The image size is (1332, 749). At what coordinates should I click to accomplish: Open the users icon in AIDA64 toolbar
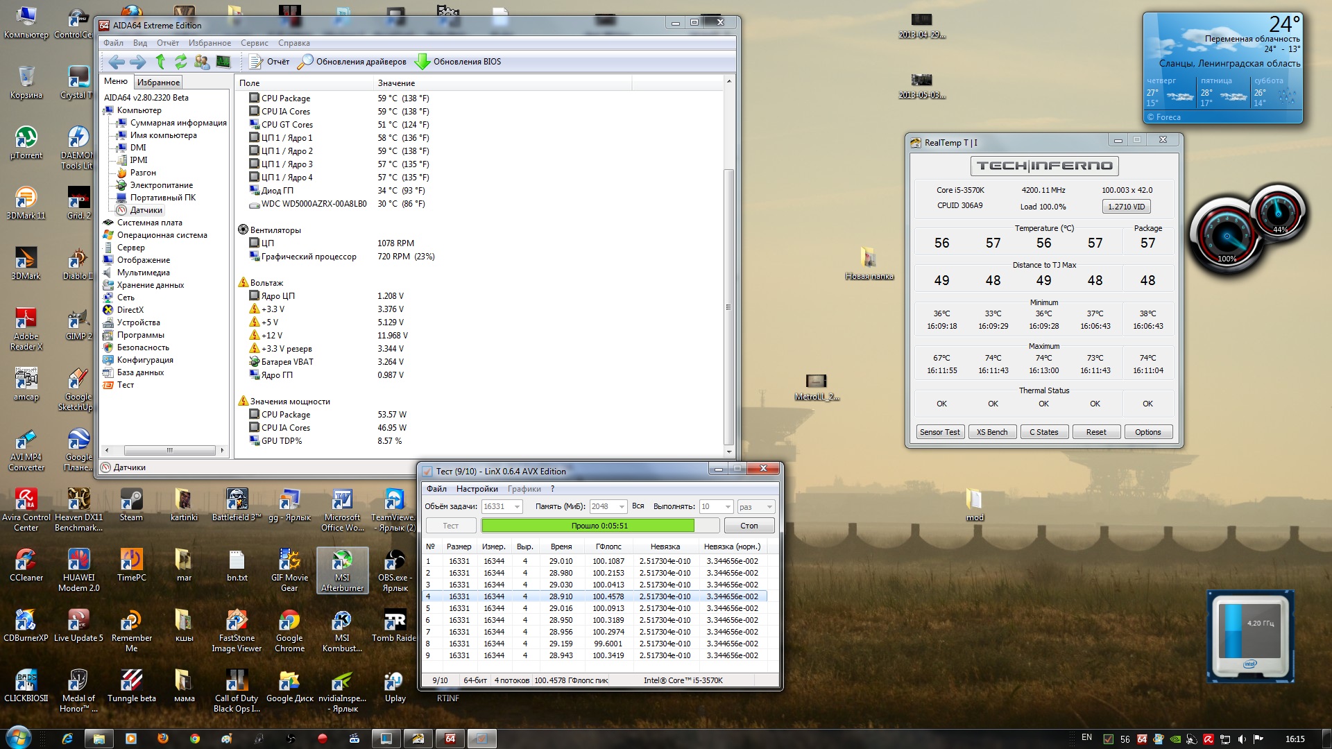click(202, 62)
